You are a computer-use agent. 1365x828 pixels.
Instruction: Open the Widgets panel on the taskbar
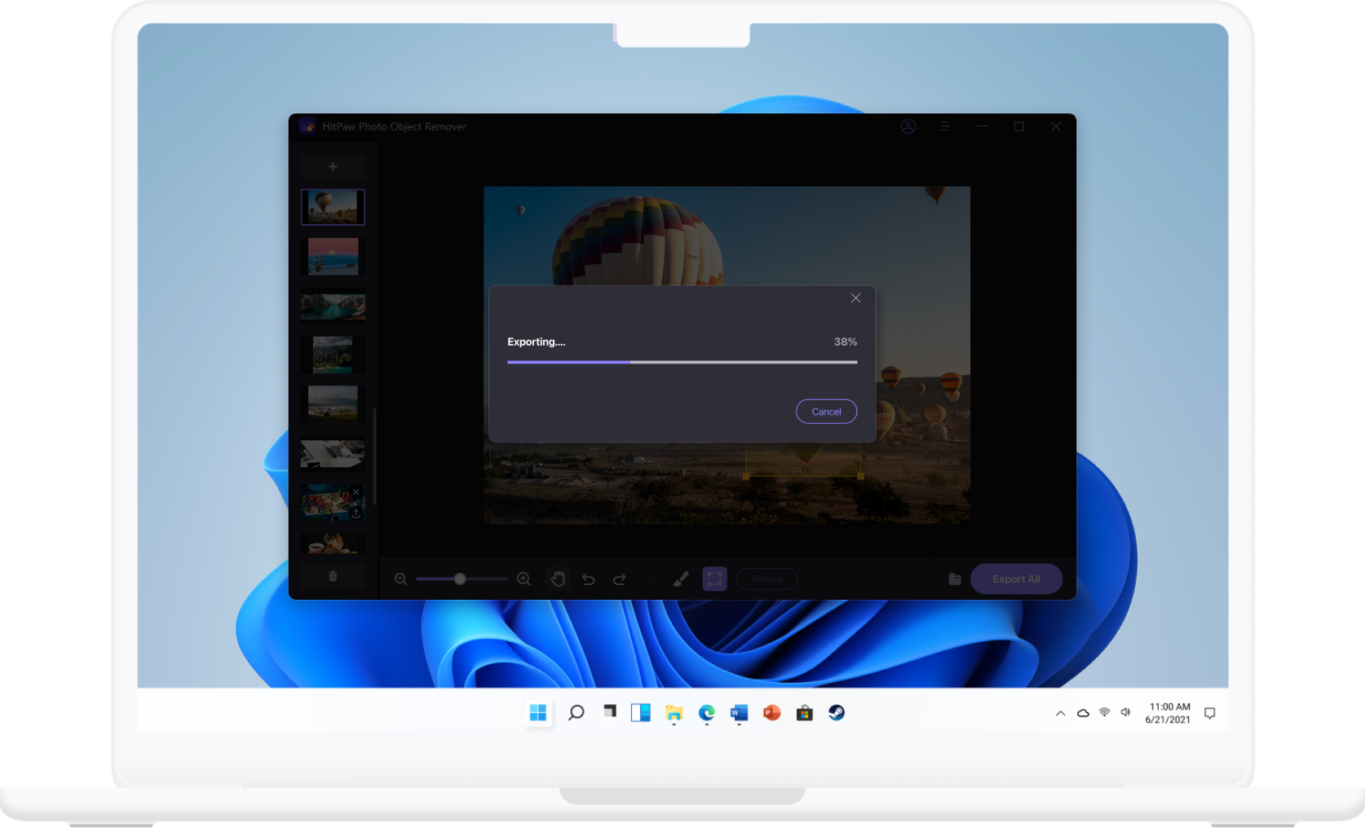pos(641,713)
